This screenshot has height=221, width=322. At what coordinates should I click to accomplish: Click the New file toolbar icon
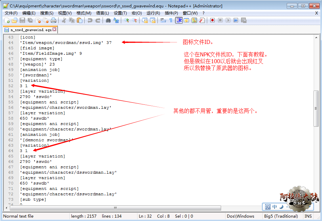[x=7, y=20]
